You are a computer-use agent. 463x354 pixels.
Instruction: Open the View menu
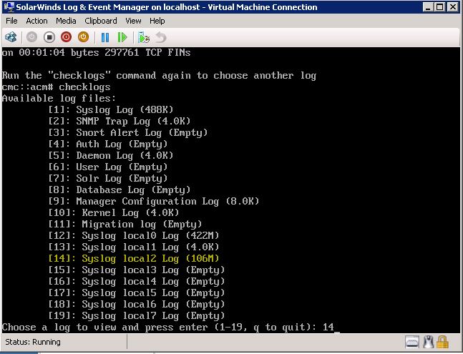pyautogui.click(x=133, y=21)
